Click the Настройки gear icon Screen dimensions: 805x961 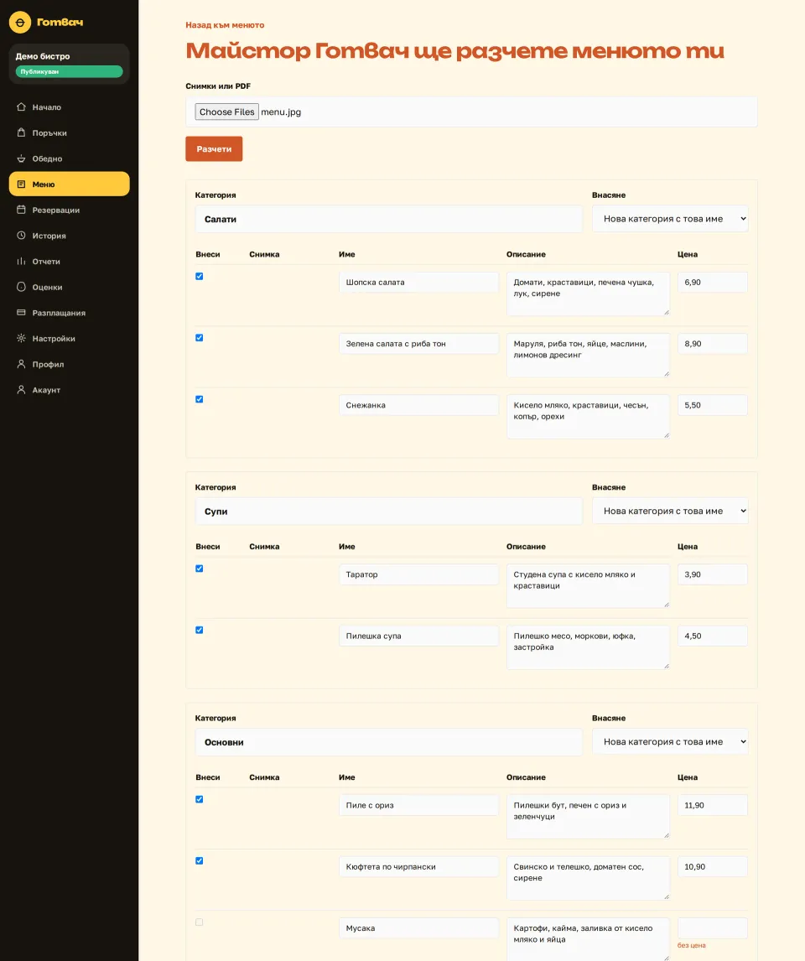click(x=22, y=338)
